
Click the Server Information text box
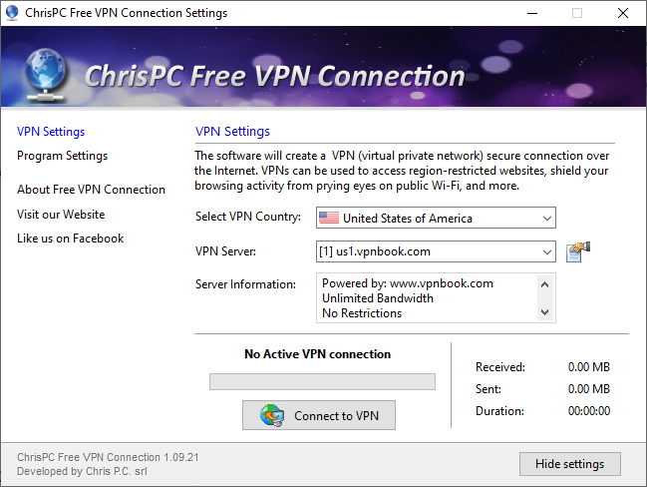click(429, 298)
